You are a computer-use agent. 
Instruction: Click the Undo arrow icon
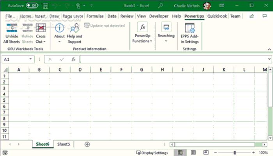click(55, 6)
